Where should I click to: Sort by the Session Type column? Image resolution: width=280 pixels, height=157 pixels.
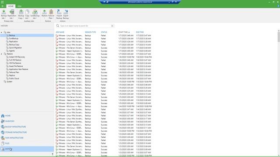[x=91, y=32]
